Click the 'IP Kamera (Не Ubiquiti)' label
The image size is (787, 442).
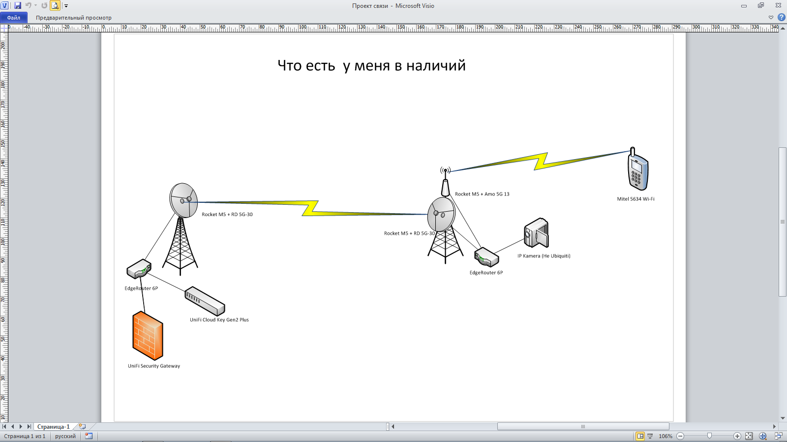pos(544,256)
